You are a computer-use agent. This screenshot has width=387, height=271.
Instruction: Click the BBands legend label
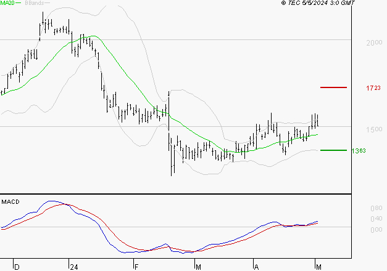point(35,3)
